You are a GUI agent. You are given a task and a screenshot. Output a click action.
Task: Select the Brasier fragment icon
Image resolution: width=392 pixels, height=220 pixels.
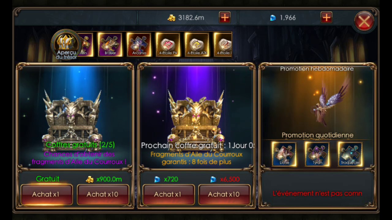(x=110, y=45)
